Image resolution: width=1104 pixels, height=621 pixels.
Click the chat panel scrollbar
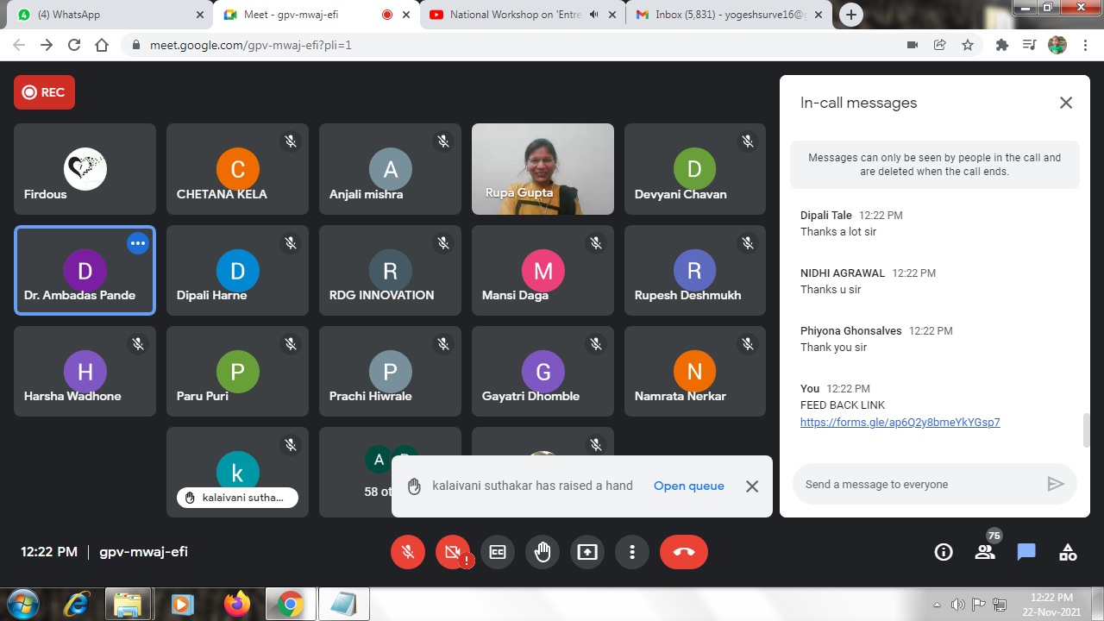pyautogui.click(x=1086, y=430)
